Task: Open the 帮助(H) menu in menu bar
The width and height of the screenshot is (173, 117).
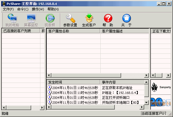Action: (53, 9)
